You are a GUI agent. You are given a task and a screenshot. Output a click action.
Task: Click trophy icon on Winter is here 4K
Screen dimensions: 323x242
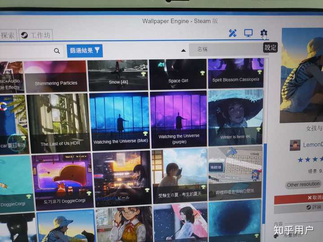coord(258,129)
